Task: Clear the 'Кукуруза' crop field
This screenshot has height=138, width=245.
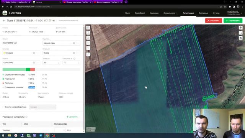Action: point(34,53)
